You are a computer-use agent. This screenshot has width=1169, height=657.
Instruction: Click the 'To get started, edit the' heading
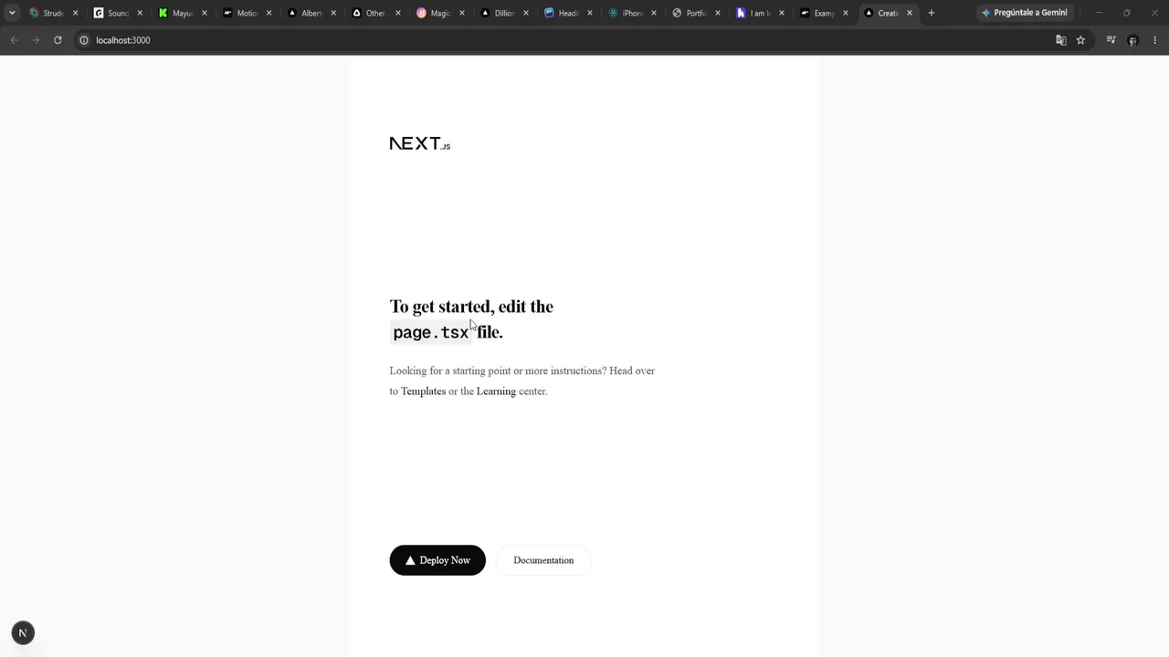[x=471, y=306]
